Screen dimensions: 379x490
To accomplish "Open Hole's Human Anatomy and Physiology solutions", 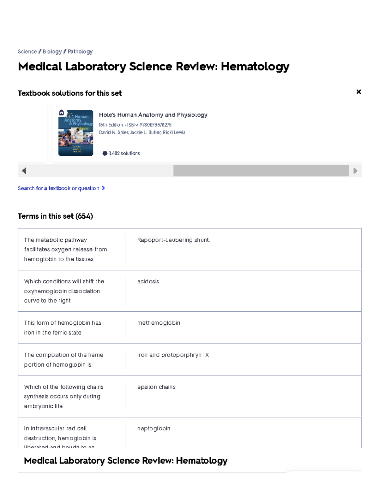I will 153,115.
